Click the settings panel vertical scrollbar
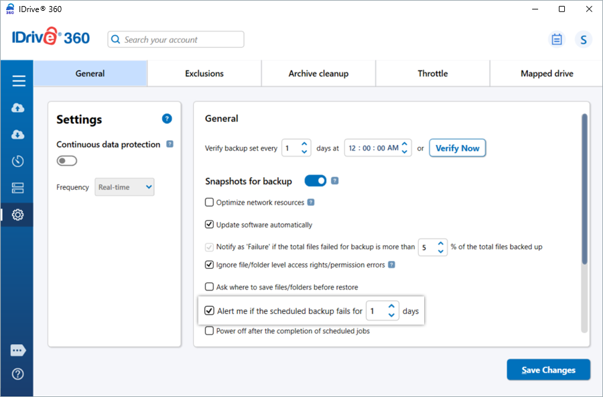Image resolution: width=603 pixels, height=397 pixels. tap(584, 188)
